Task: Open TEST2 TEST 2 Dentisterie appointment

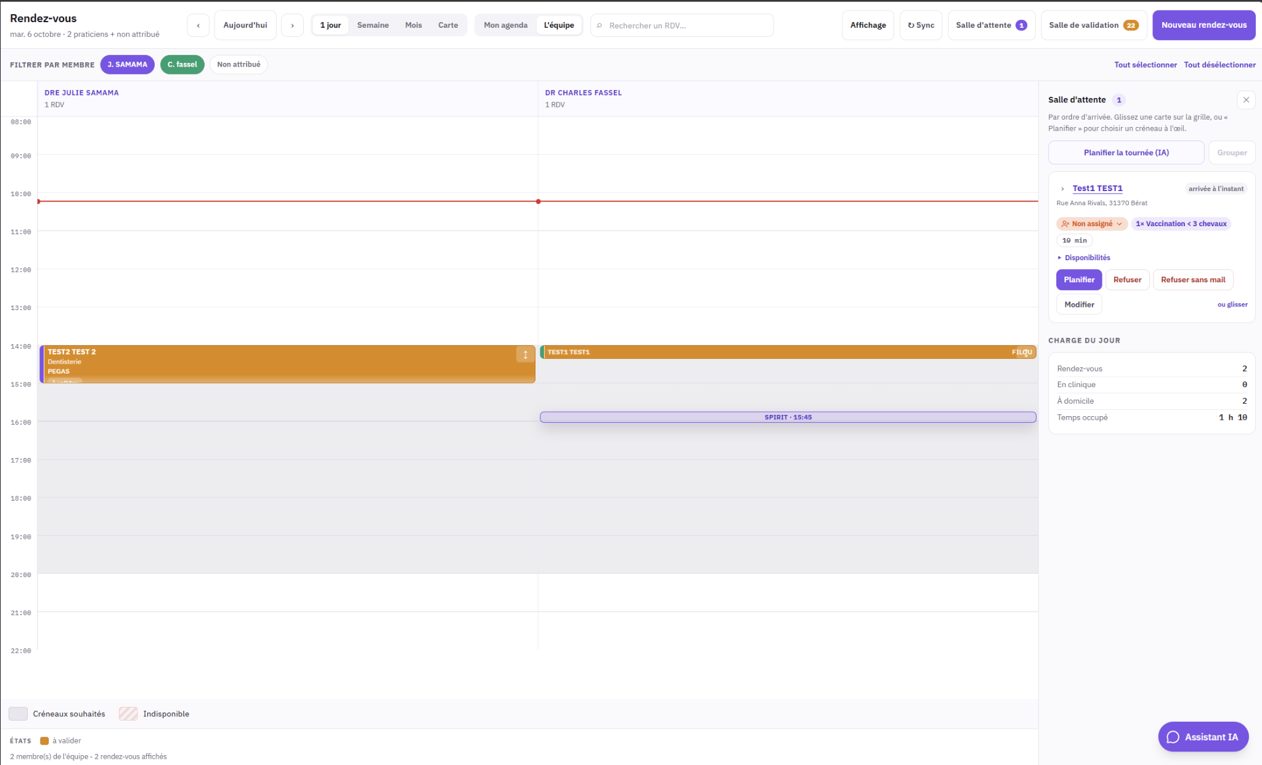Action: click(x=287, y=364)
